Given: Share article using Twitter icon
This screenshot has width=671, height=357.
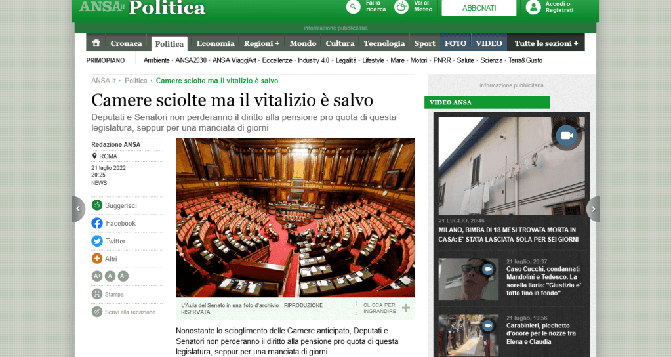Looking at the screenshot, I should [x=97, y=241].
